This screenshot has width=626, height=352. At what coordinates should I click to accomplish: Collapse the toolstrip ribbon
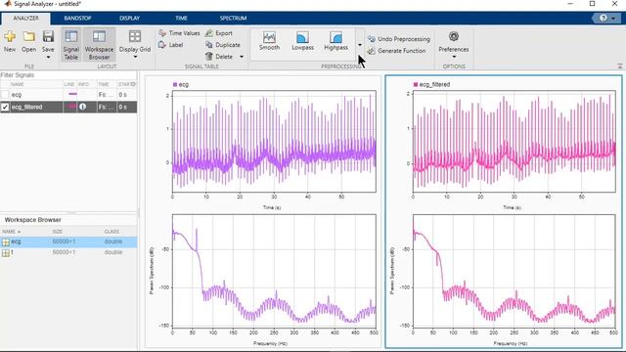(620, 66)
